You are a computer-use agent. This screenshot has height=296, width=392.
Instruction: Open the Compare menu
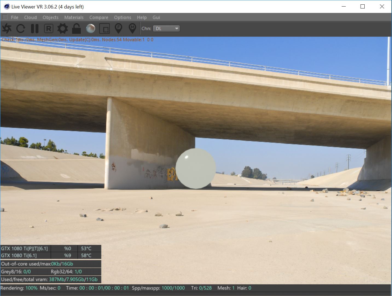click(x=99, y=17)
